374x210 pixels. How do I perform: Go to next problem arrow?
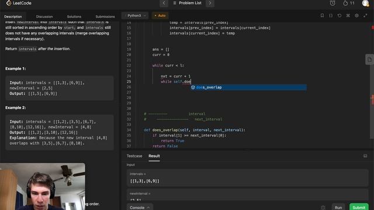pos(210,3)
